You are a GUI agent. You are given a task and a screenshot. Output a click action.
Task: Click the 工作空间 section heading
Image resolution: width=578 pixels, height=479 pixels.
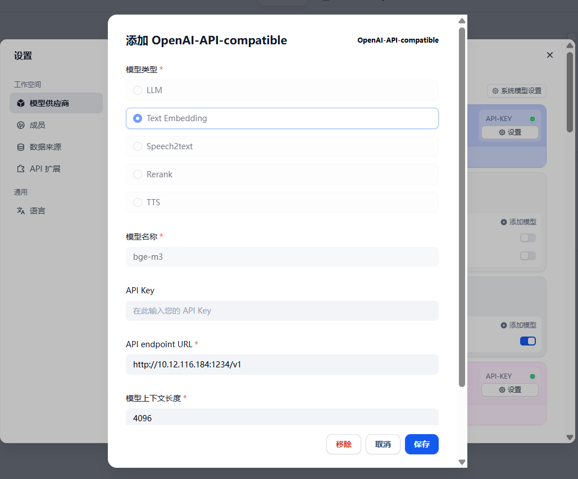pyautogui.click(x=28, y=84)
